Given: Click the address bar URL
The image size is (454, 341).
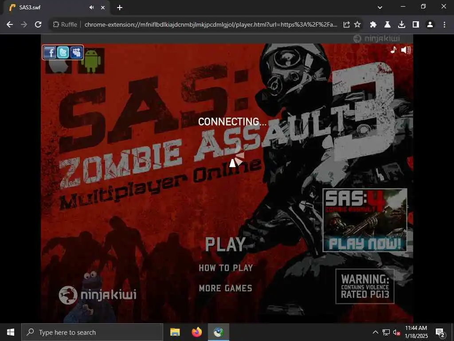Looking at the screenshot, I should pos(211,25).
